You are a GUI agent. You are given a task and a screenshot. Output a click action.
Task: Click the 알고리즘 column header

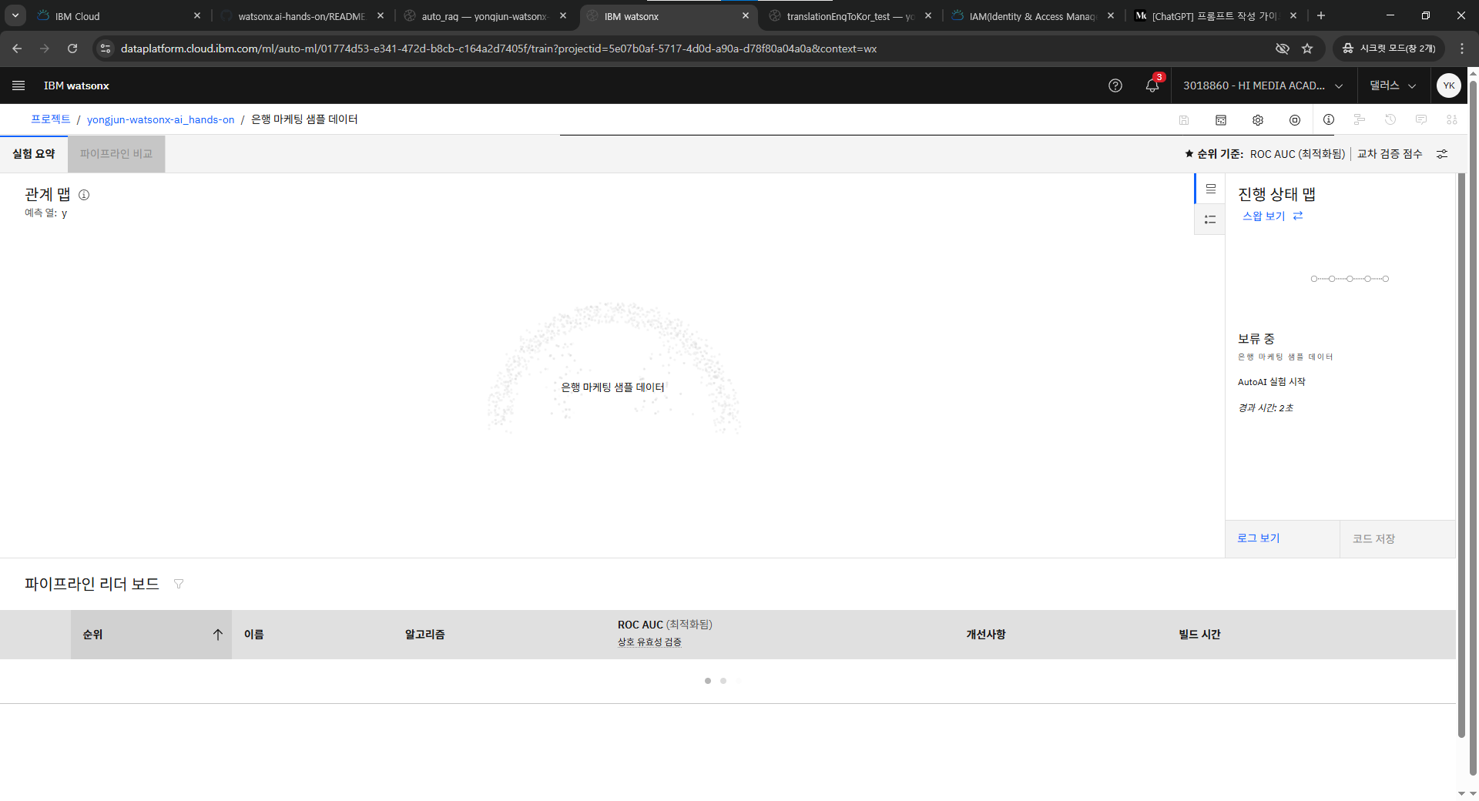(x=424, y=635)
